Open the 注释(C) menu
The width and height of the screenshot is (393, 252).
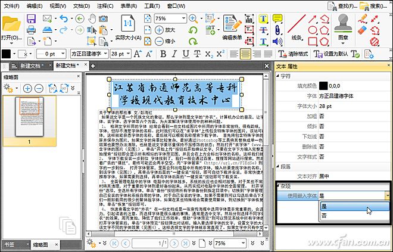105,6
